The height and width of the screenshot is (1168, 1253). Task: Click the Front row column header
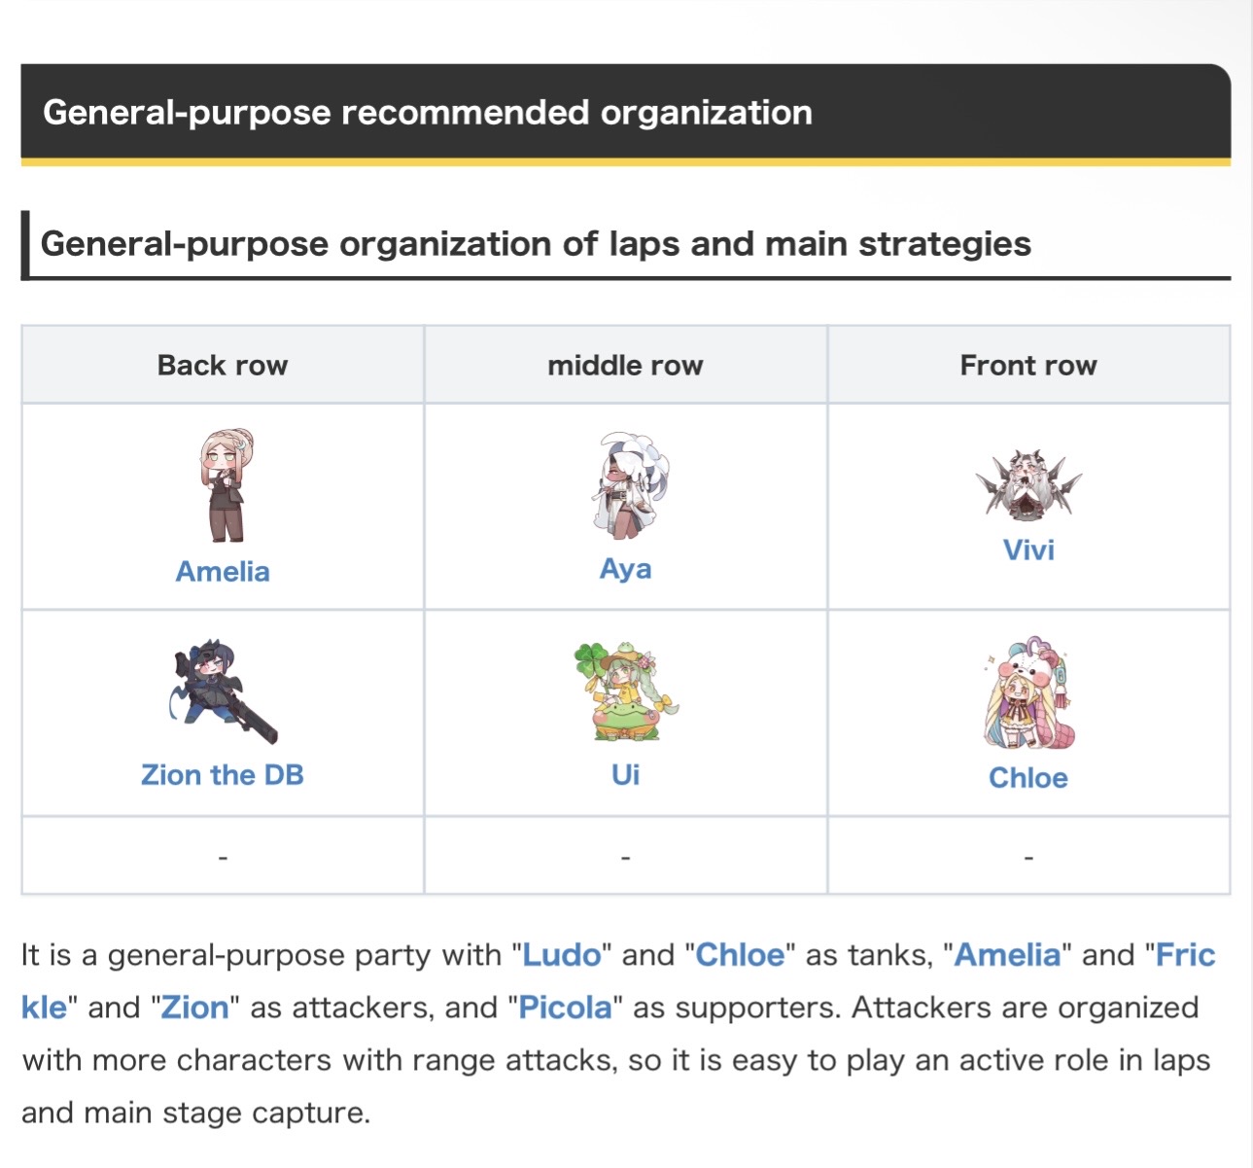click(x=1028, y=366)
